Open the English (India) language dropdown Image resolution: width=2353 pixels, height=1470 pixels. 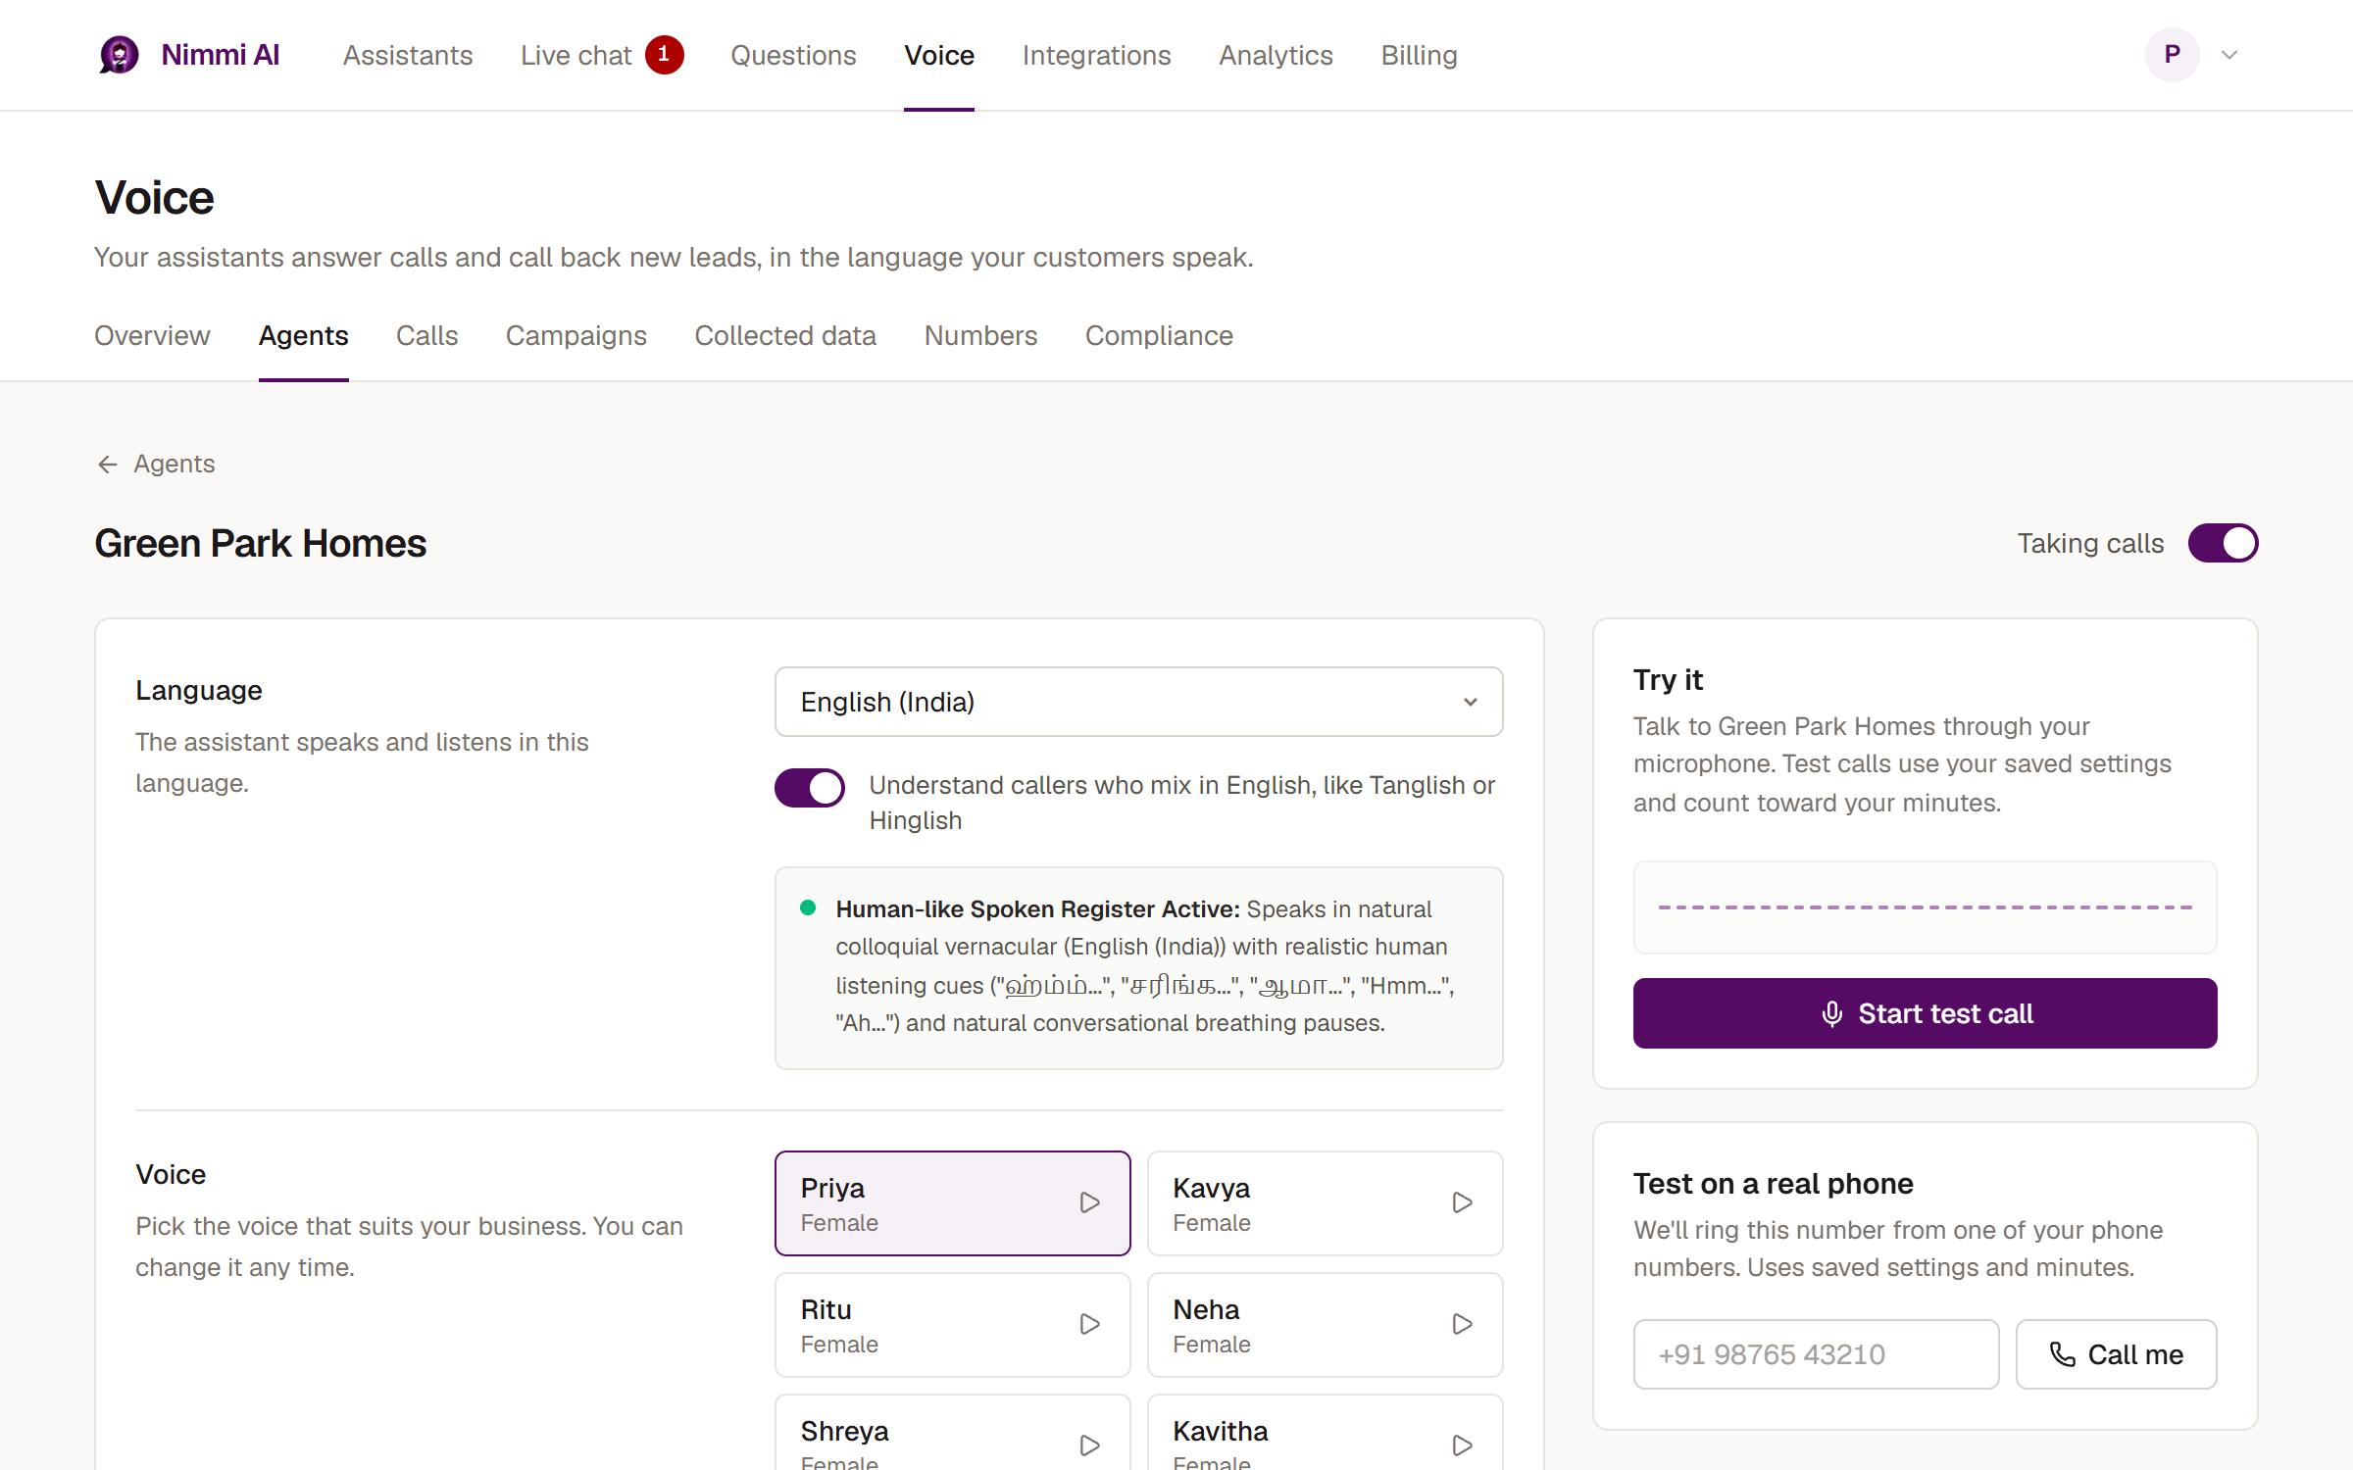coord(1138,702)
